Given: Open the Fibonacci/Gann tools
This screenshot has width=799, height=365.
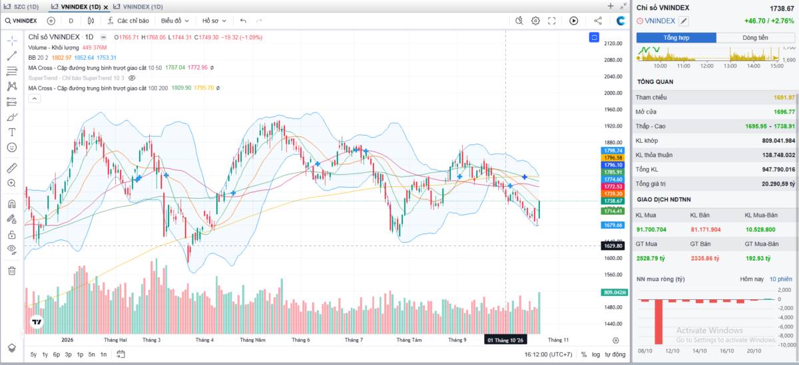Looking at the screenshot, I should click(12, 71).
